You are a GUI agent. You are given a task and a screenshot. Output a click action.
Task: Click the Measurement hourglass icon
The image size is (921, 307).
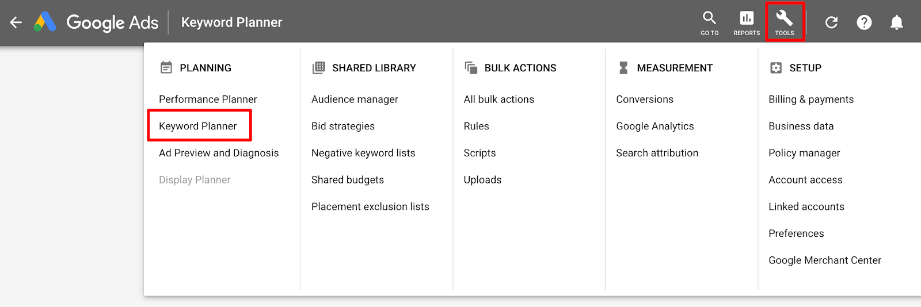(x=623, y=68)
